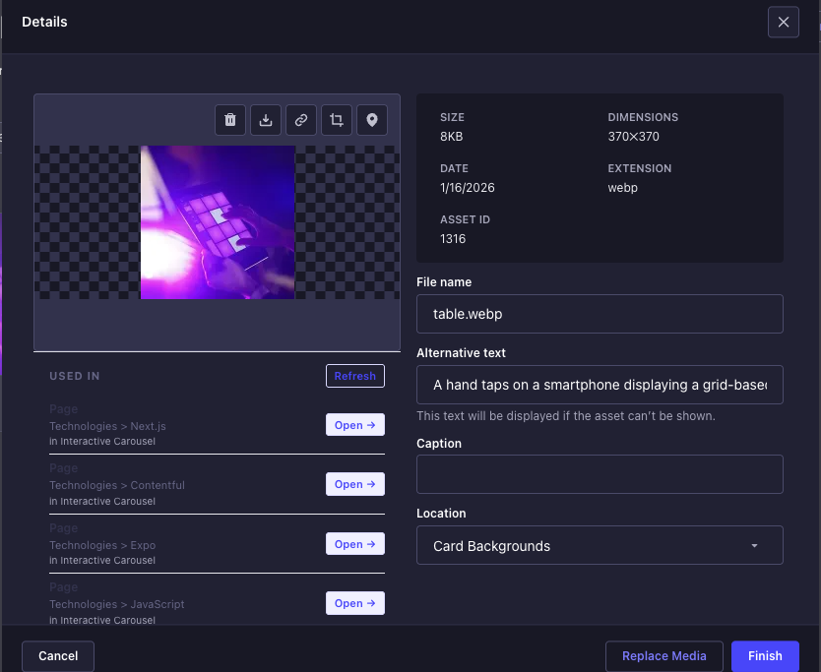Select the 'Technologies > Contentful' text
821x672 pixels.
(117, 485)
